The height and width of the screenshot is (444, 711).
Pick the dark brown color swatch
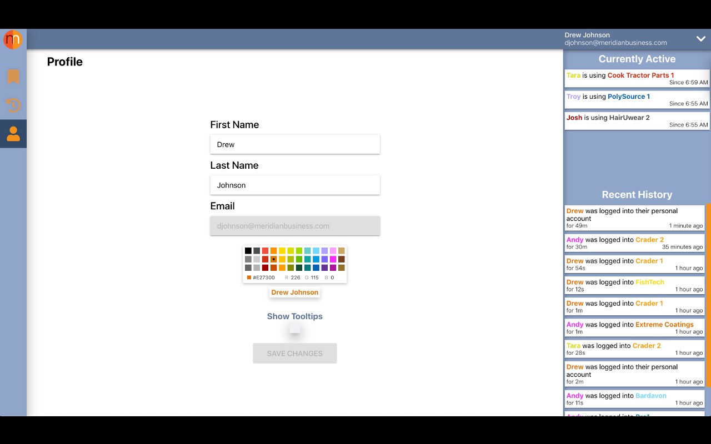pyautogui.click(x=342, y=259)
